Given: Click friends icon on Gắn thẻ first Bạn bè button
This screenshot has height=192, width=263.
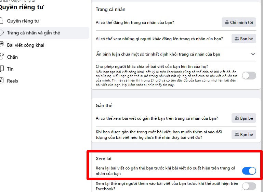Looking at the screenshot, I should (237, 118).
